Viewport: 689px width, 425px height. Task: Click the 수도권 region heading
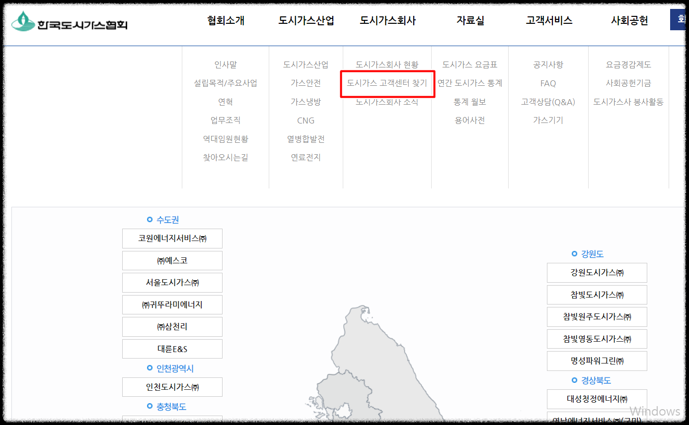point(167,220)
